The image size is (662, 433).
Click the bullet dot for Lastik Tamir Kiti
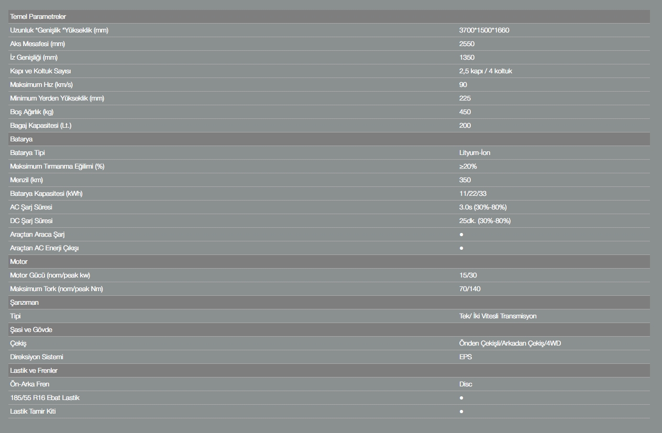point(461,412)
